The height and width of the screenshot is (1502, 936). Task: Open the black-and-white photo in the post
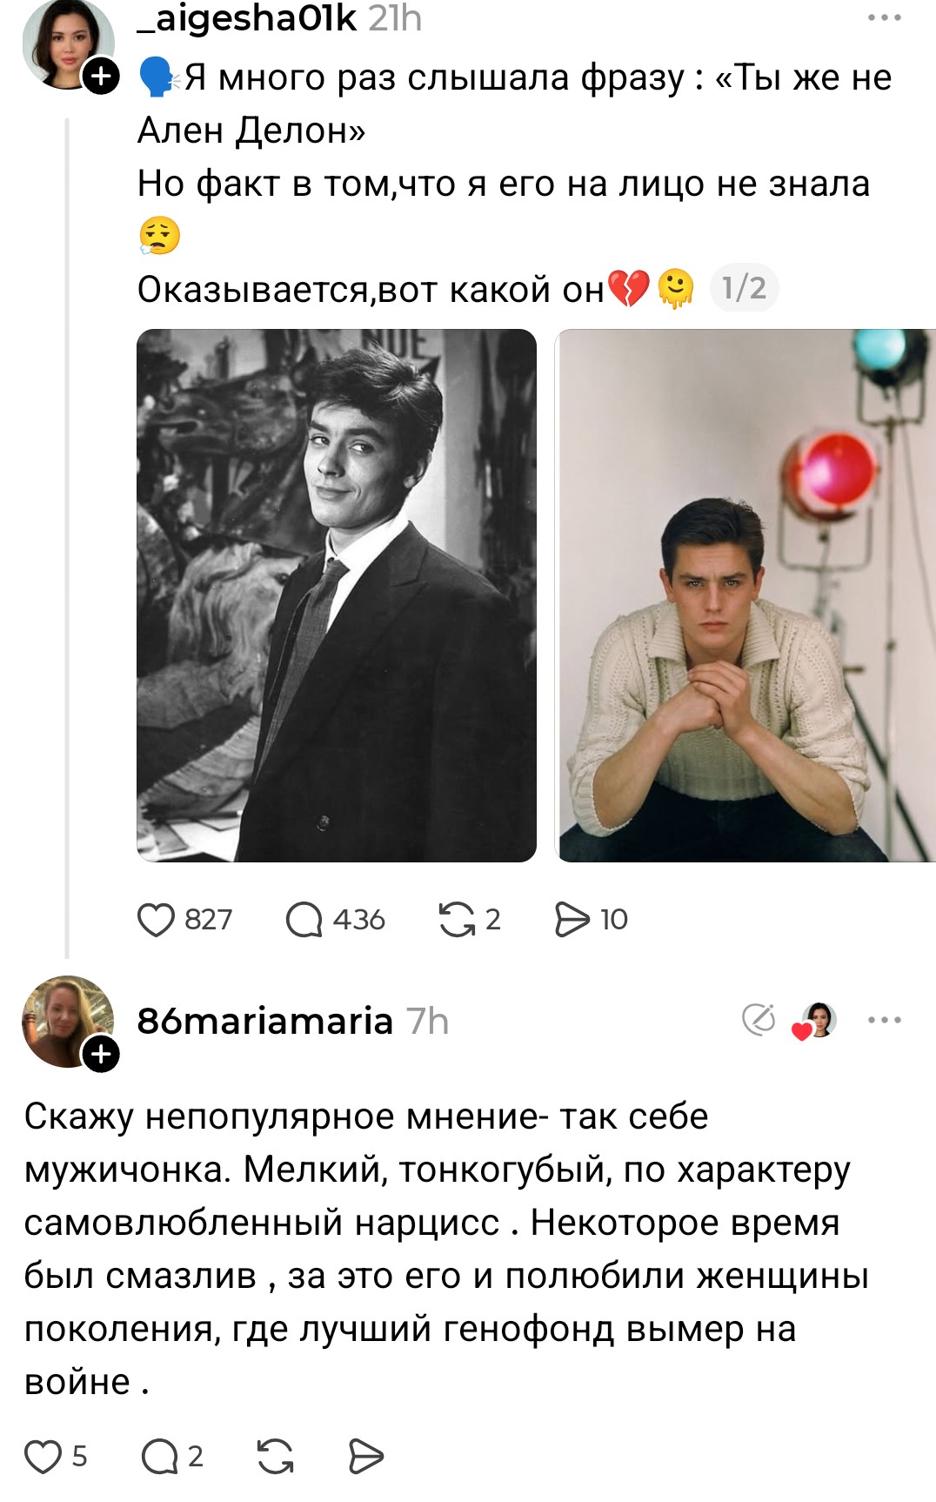(337, 595)
